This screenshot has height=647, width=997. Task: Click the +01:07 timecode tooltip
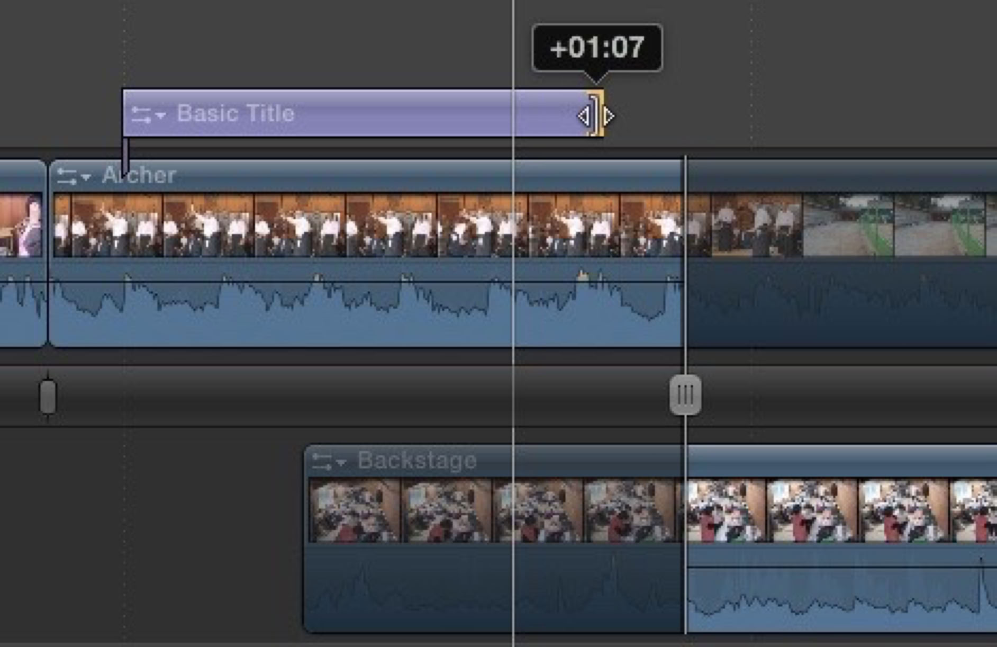click(597, 48)
